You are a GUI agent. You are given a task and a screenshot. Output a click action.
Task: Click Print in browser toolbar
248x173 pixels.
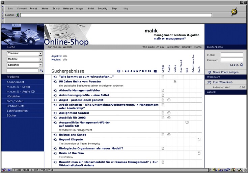coord(91,9)
